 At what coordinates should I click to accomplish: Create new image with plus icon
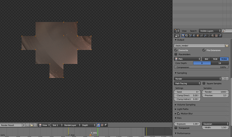tap(28, 125)
